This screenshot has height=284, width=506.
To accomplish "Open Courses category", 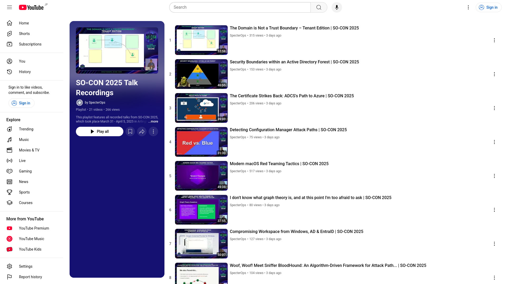I will point(32,203).
